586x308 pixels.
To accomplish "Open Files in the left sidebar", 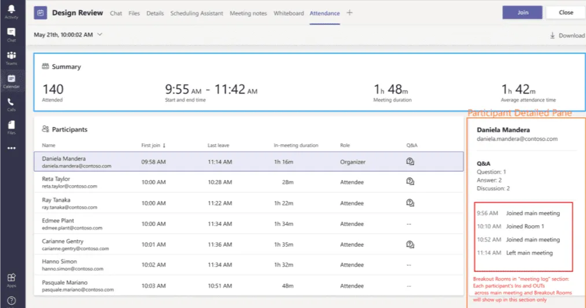I will pos(11,127).
